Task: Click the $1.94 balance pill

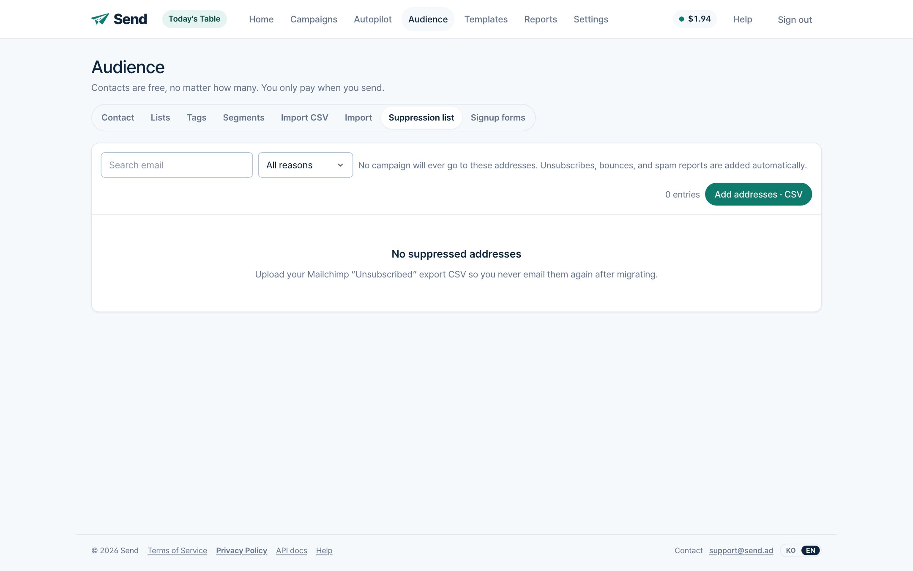Action: click(694, 19)
